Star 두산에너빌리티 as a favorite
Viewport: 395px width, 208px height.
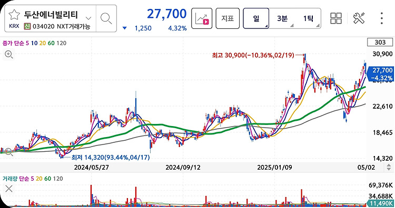[14, 15]
